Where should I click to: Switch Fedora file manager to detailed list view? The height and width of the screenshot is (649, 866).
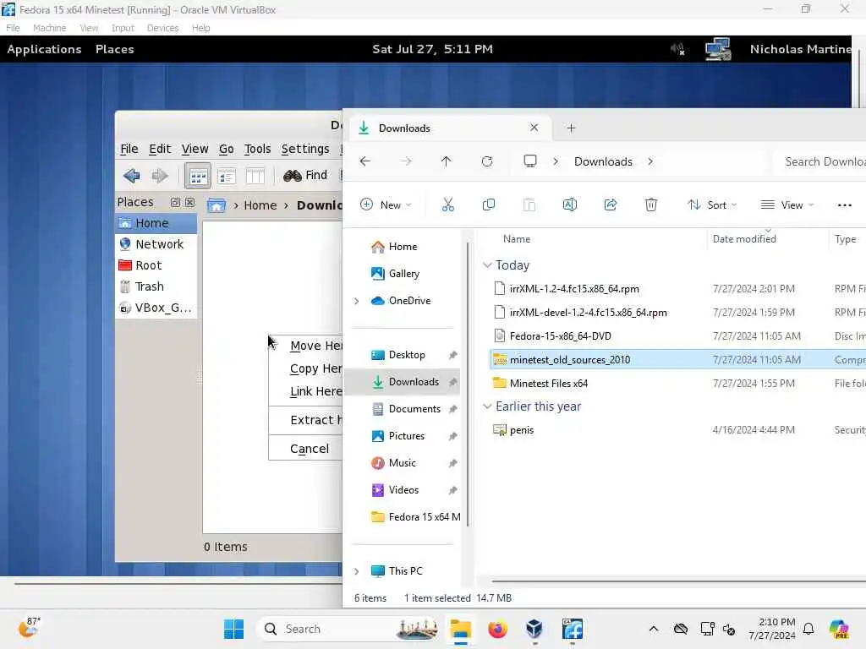(255, 176)
